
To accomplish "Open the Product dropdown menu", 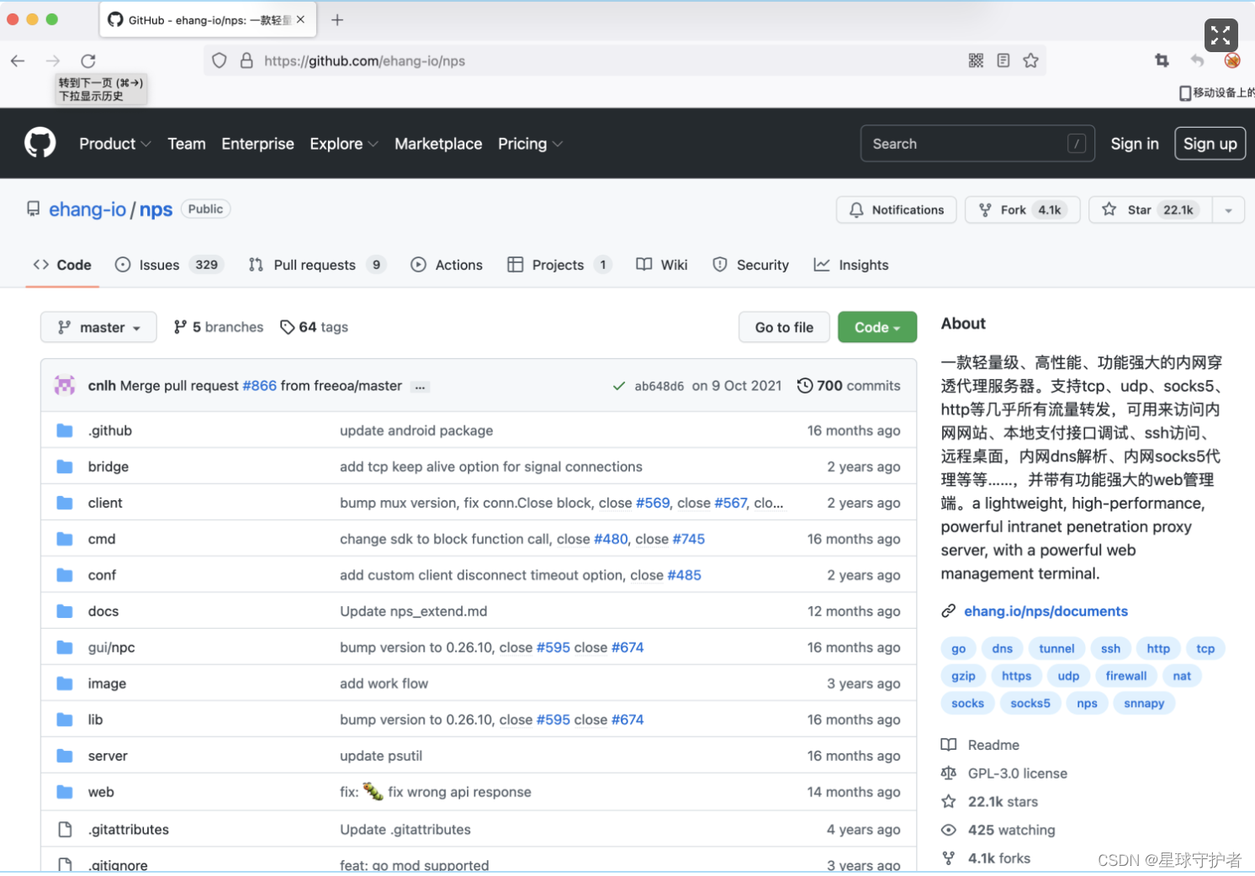I will (115, 144).
